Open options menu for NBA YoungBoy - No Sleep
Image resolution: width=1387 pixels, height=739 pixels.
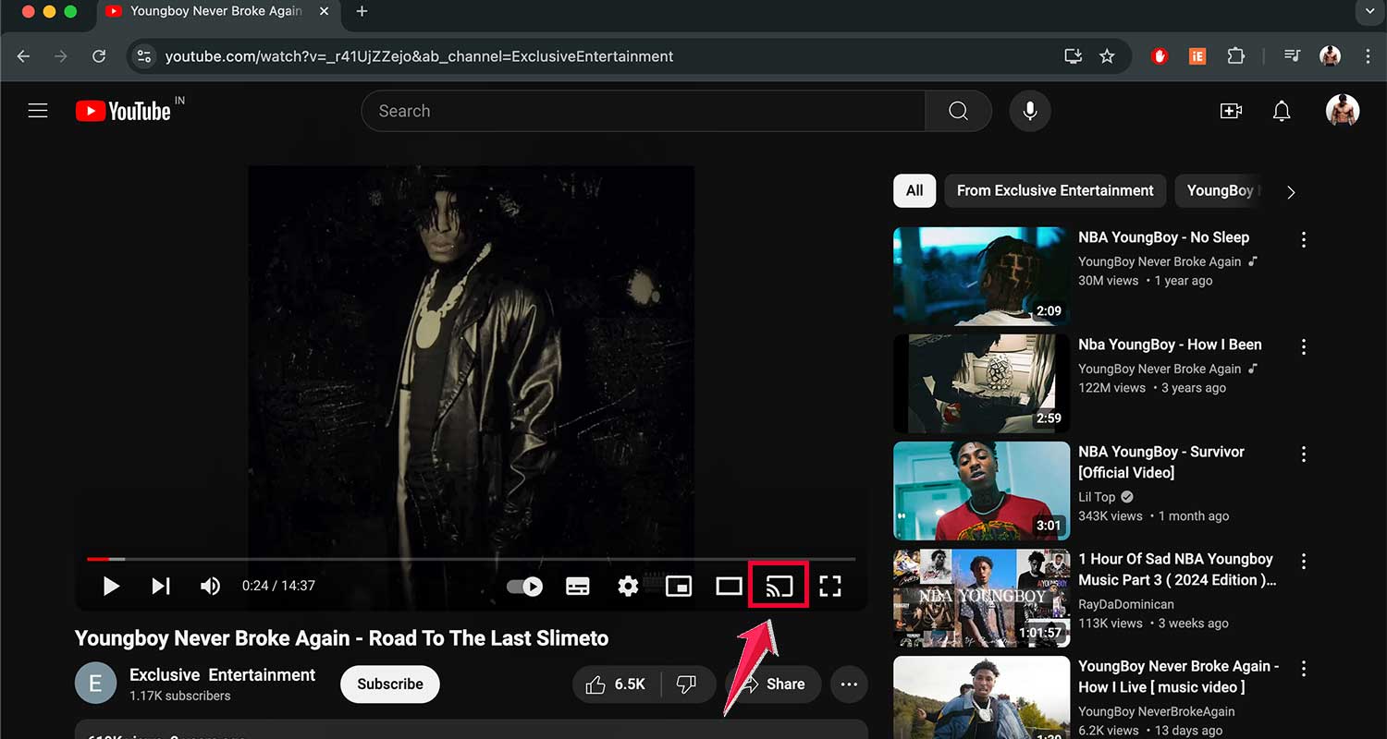[1303, 238]
